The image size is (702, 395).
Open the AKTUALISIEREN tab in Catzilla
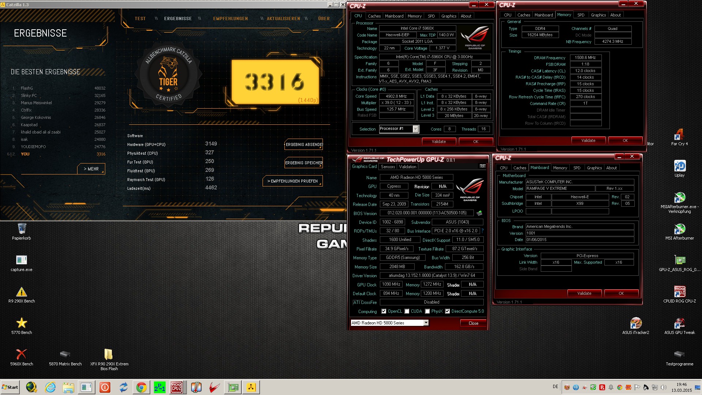283,19
